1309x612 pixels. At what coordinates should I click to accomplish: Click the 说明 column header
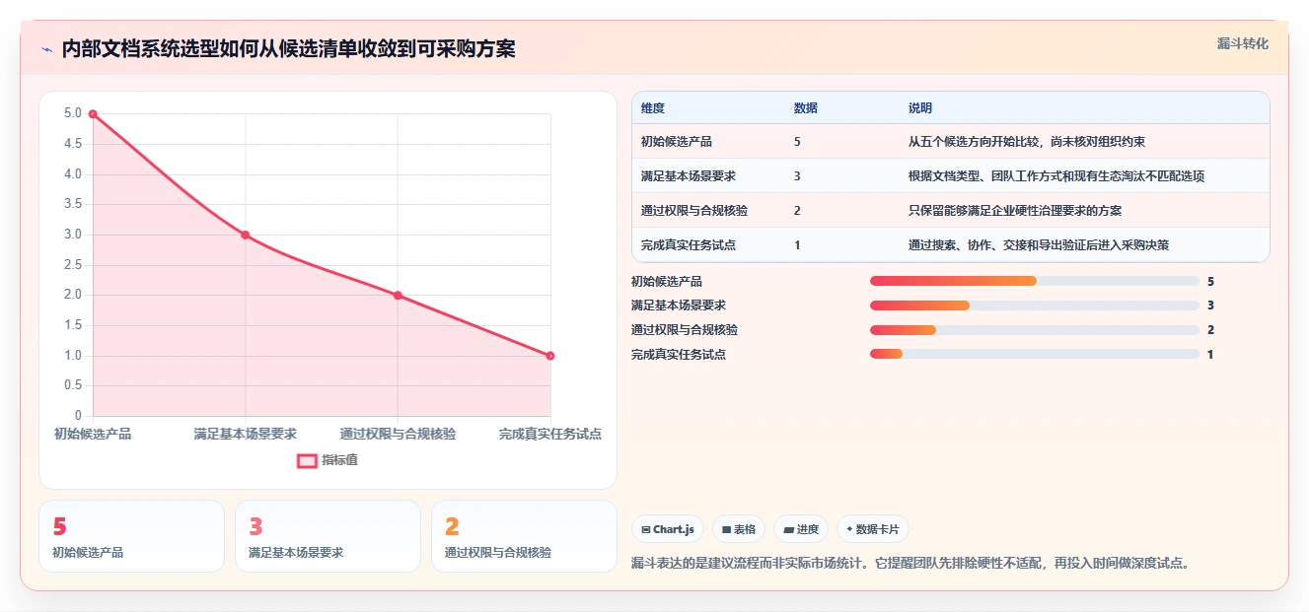point(920,108)
